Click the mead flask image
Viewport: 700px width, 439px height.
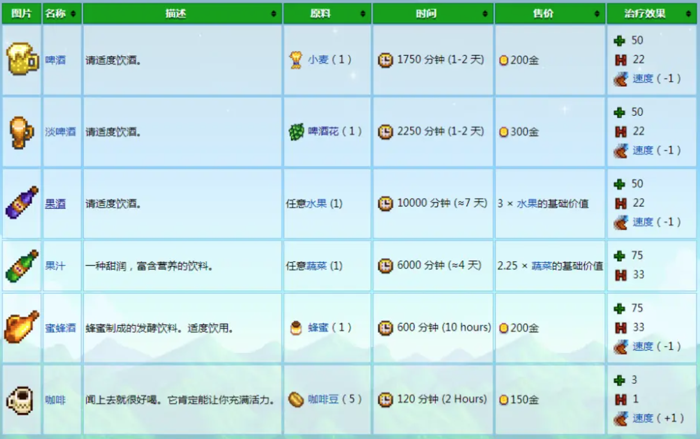pos(22,327)
